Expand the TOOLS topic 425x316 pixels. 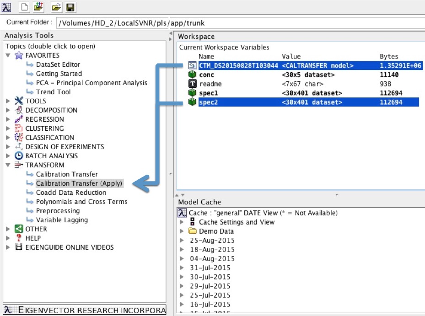pos(8,101)
